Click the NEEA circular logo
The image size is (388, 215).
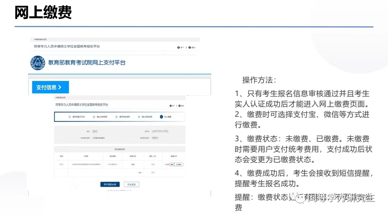tap(38, 63)
